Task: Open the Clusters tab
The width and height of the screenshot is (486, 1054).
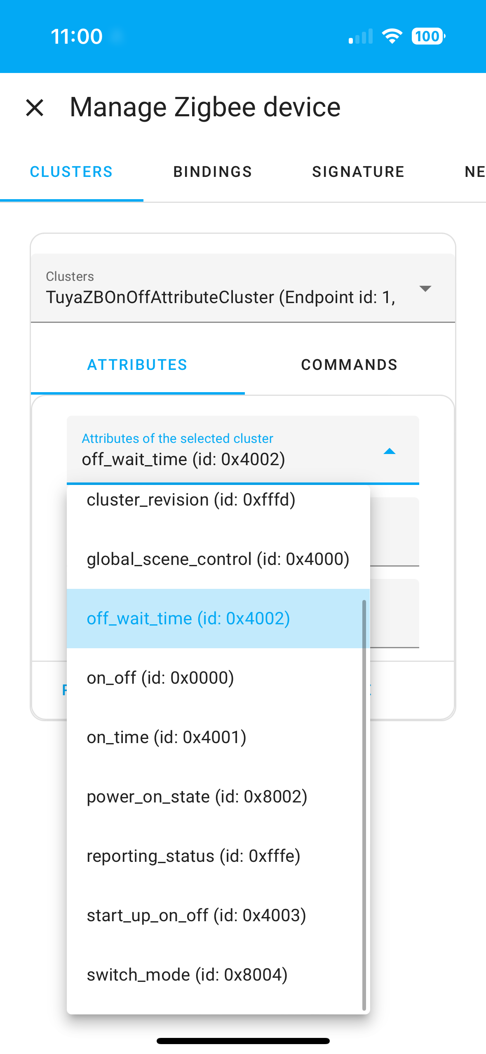Action: click(71, 172)
